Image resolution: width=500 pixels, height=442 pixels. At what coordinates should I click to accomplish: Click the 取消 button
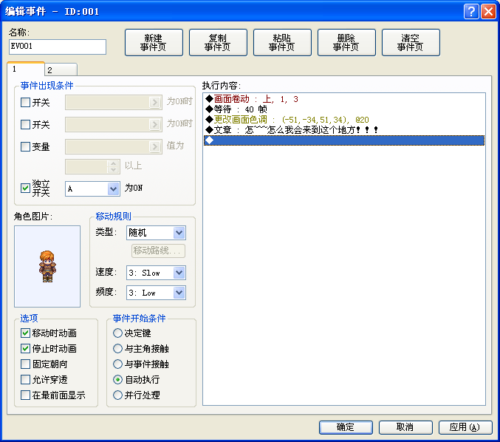click(x=405, y=427)
